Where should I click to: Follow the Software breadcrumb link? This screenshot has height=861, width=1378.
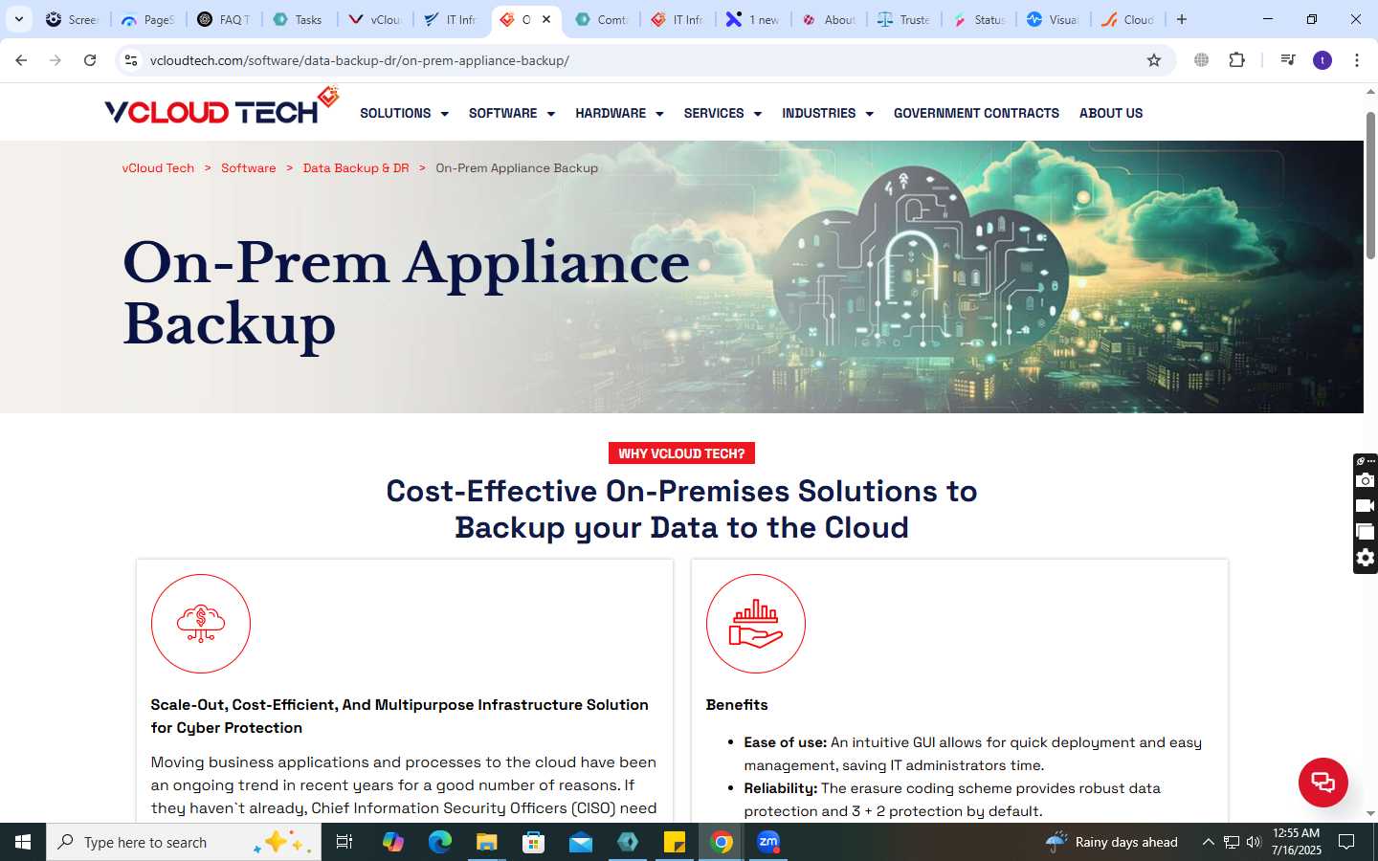tap(248, 167)
